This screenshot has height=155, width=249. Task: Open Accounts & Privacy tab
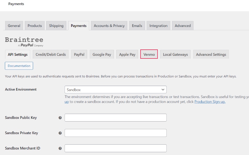(109, 26)
